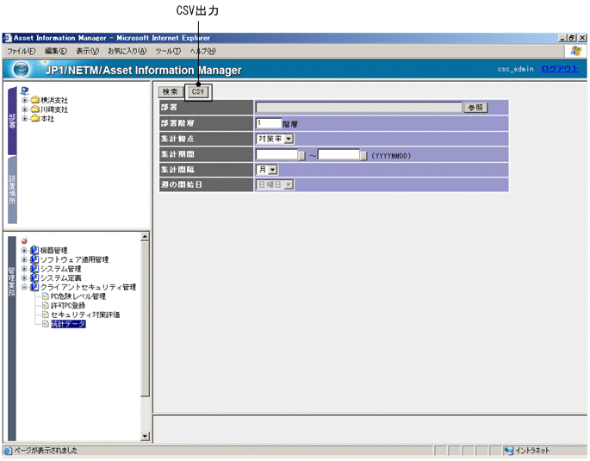Click the 集計期間 end date field
This screenshot has height=461, width=590.
point(338,154)
